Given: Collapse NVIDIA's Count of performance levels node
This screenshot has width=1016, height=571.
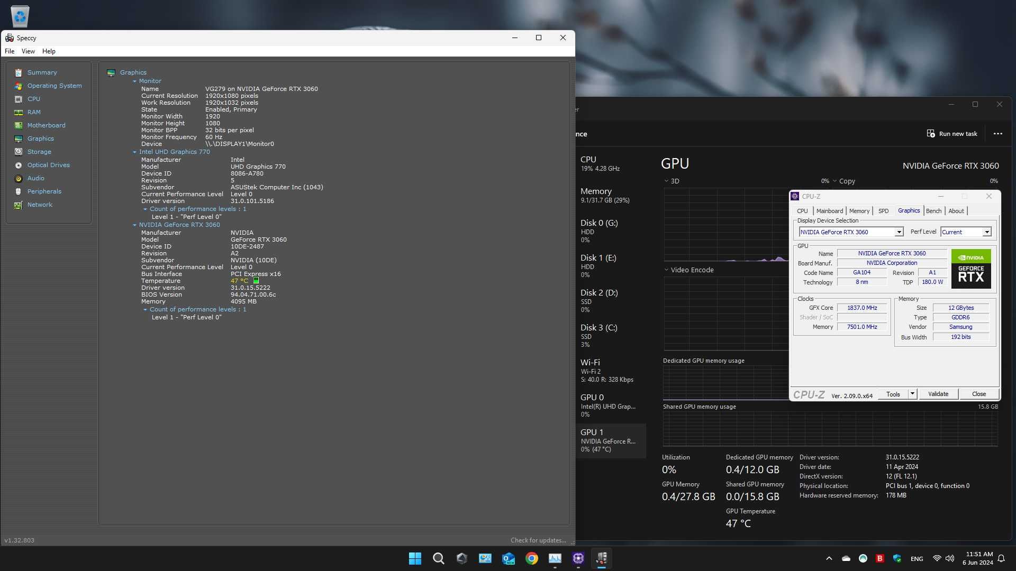Looking at the screenshot, I should [x=145, y=310].
